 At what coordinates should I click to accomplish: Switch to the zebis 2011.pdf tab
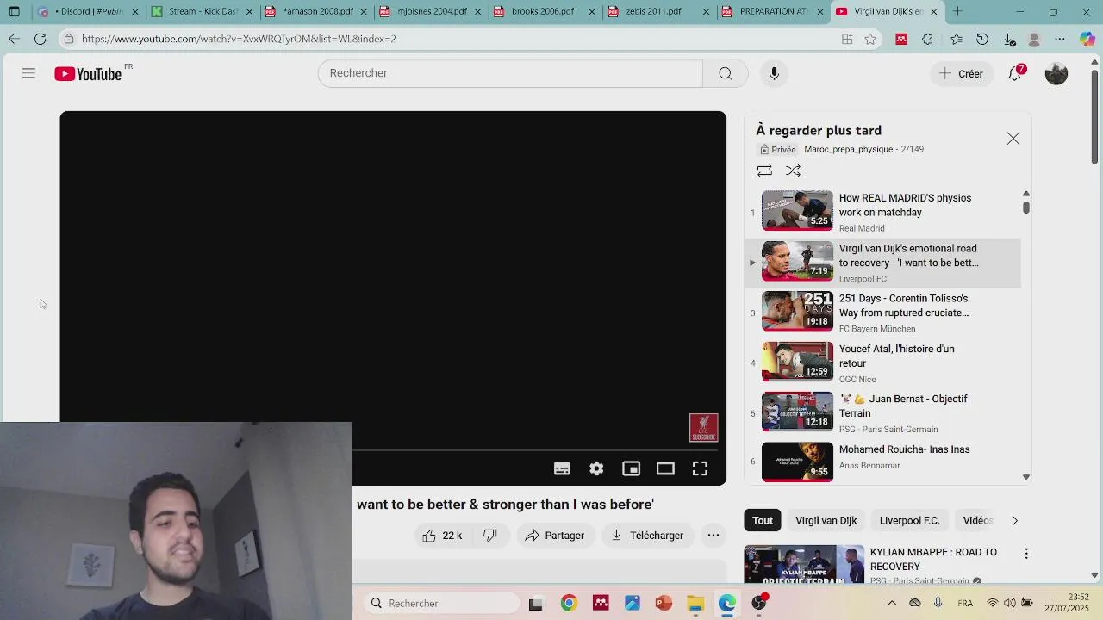point(657,12)
